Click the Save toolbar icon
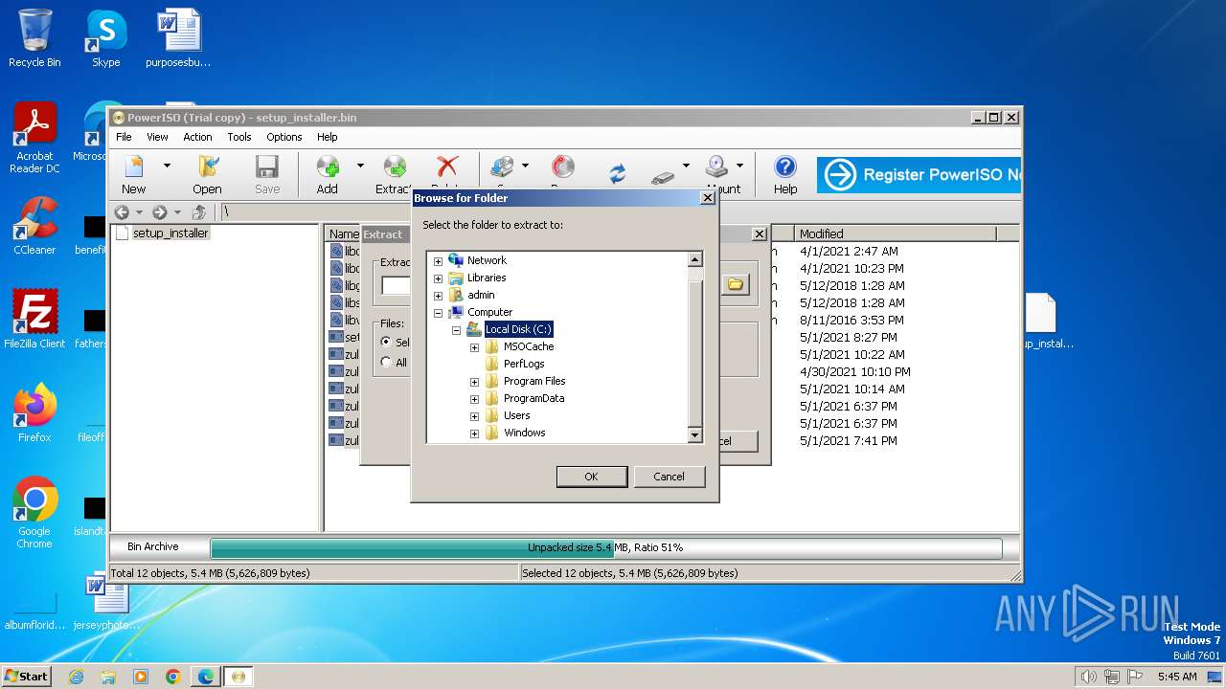The image size is (1226, 689). pos(267,167)
